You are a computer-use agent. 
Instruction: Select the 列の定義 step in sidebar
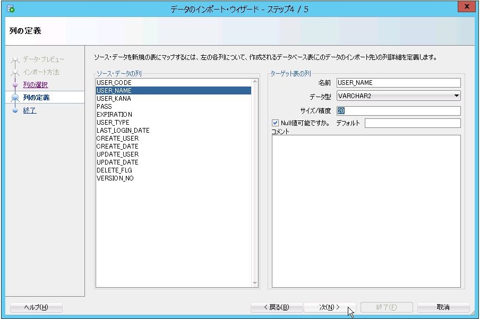[x=37, y=98]
